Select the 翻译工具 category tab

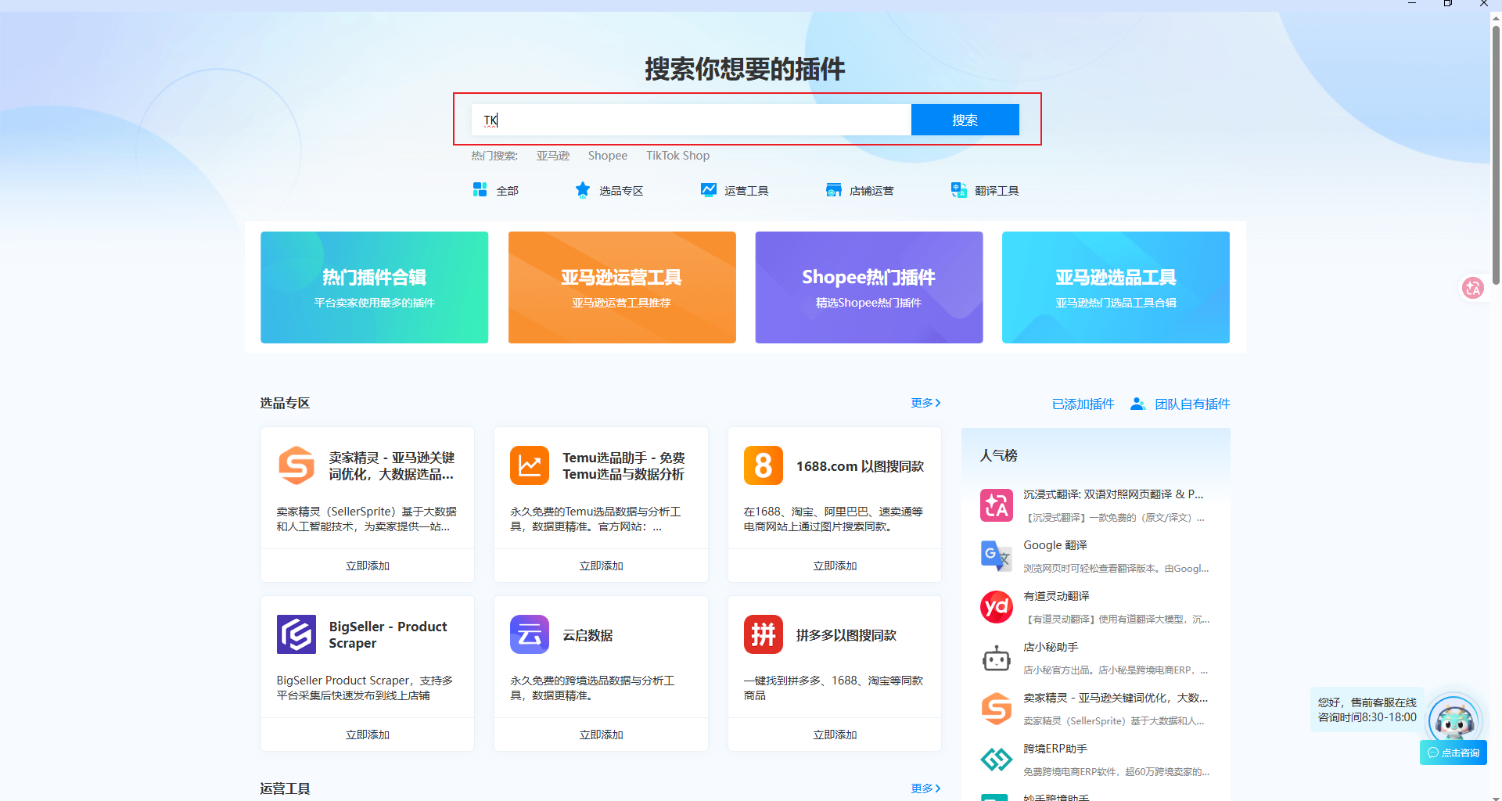tap(985, 190)
